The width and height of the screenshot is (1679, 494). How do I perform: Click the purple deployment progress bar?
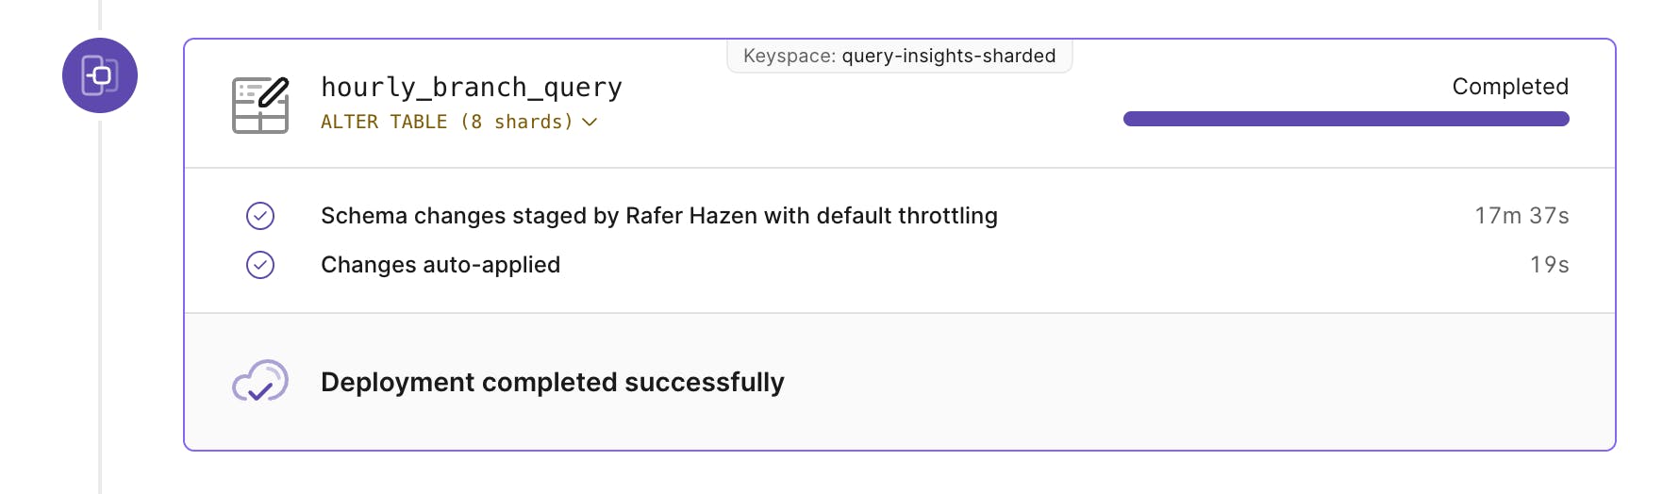coord(1345,119)
